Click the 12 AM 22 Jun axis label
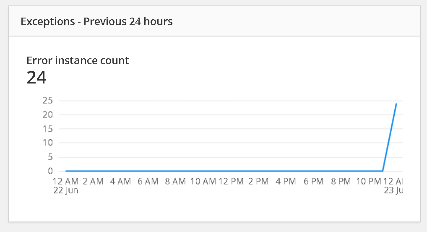This screenshot has height=232, width=427. point(65,185)
